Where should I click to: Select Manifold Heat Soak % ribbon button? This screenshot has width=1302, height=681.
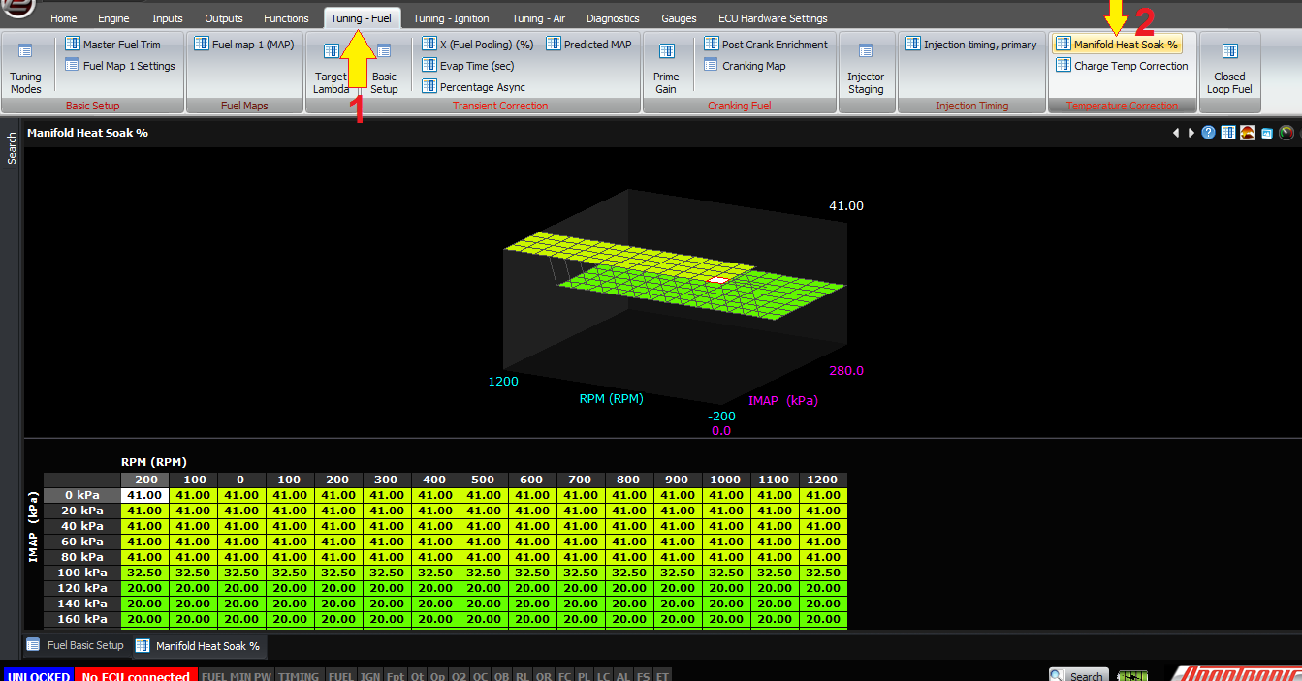pos(1117,45)
